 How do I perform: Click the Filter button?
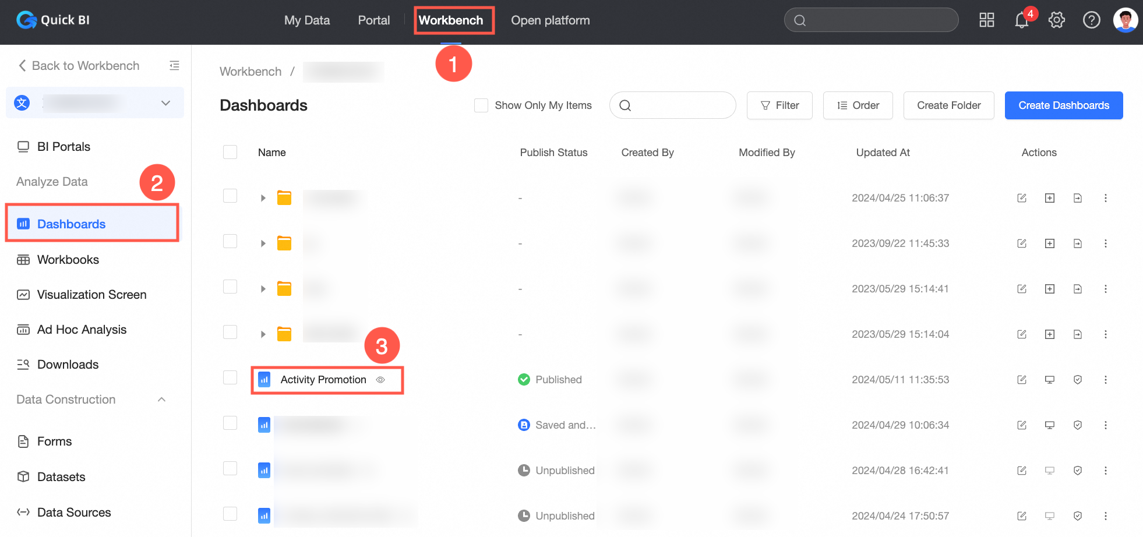pyautogui.click(x=779, y=105)
